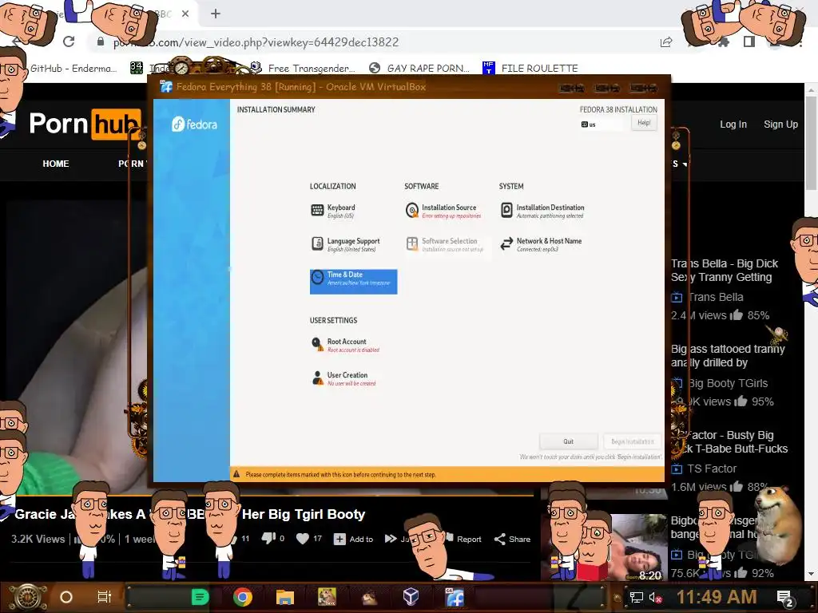The height and width of the screenshot is (613, 818).
Task: Click the Chrome address bar URL
Action: pyautogui.click(x=256, y=42)
